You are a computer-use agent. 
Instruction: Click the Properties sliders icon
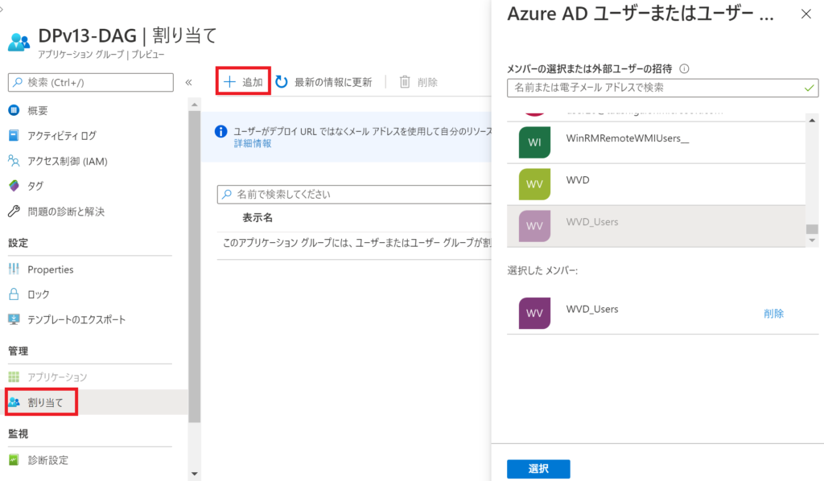point(14,269)
